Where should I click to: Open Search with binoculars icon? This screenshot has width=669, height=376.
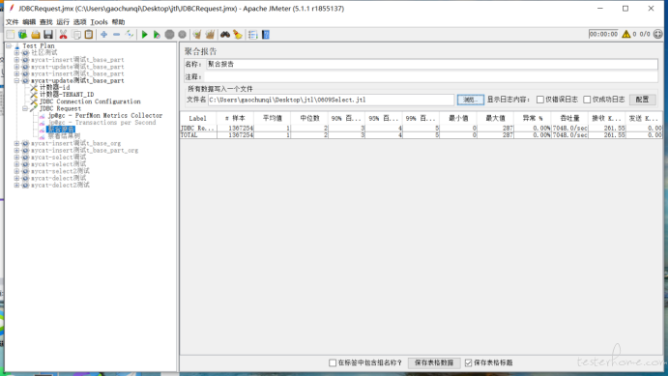(x=225, y=35)
